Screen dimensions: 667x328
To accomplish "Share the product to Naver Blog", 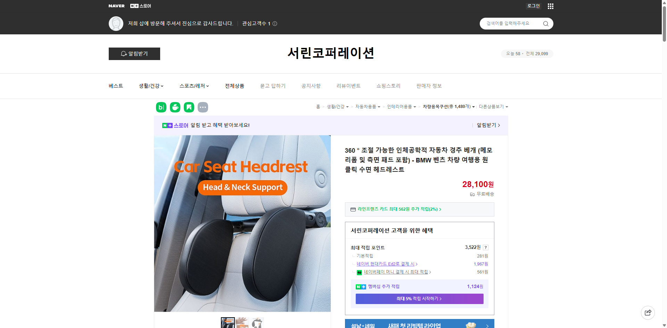I will (x=161, y=107).
